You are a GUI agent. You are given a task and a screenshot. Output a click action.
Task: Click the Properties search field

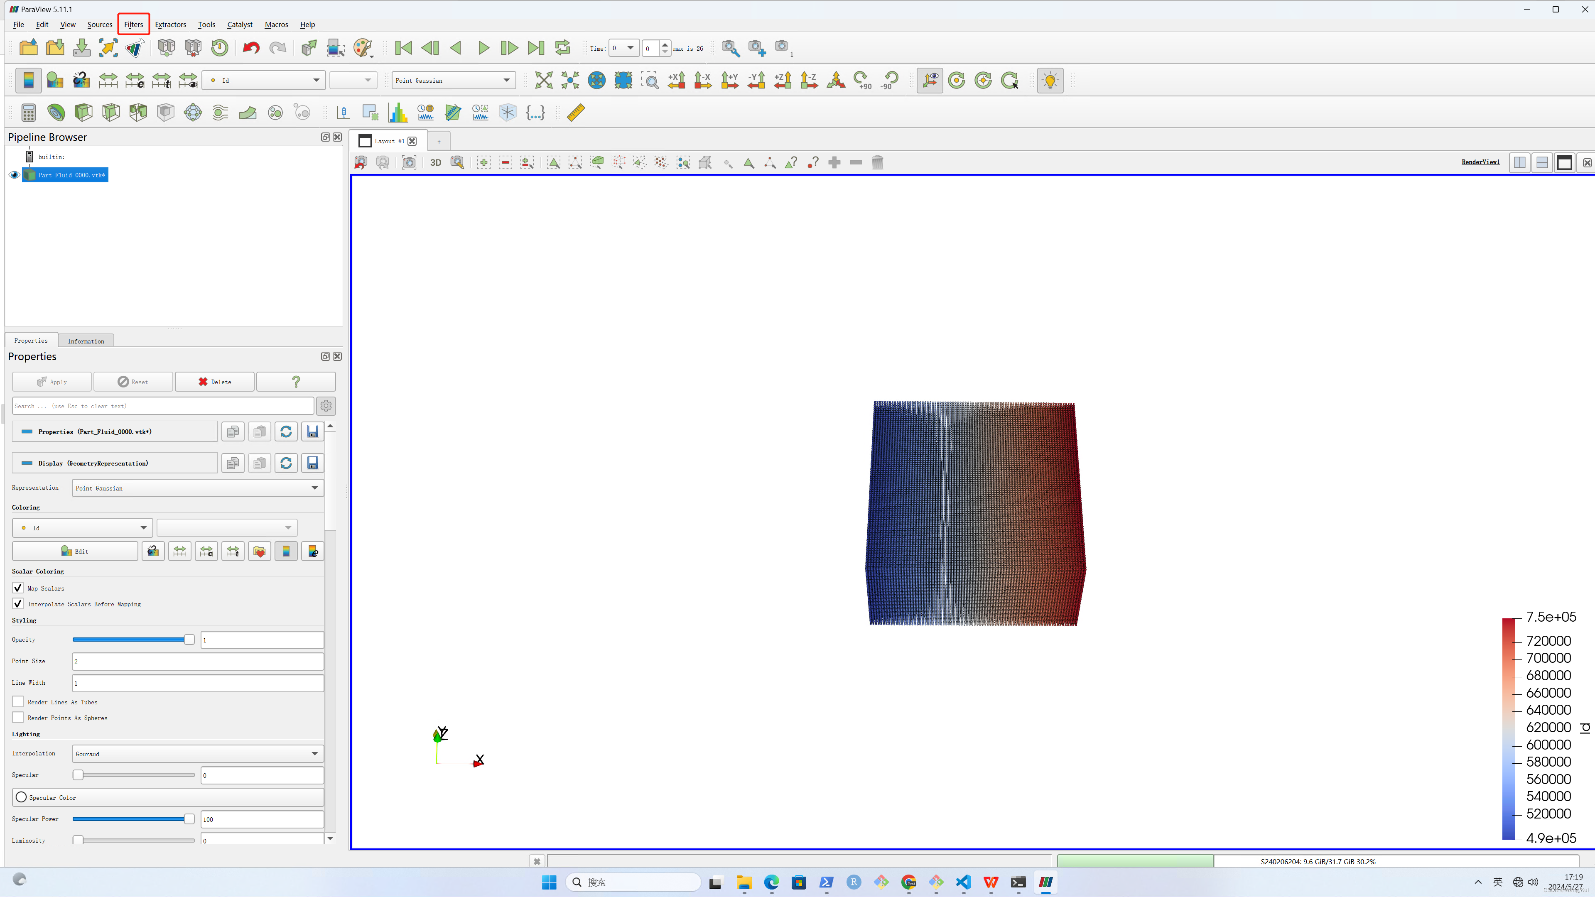click(x=162, y=405)
